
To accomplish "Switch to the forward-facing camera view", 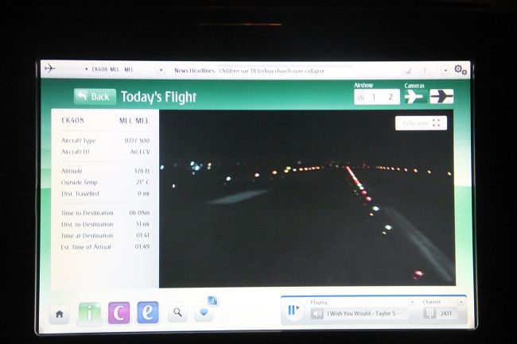I will 414,96.
